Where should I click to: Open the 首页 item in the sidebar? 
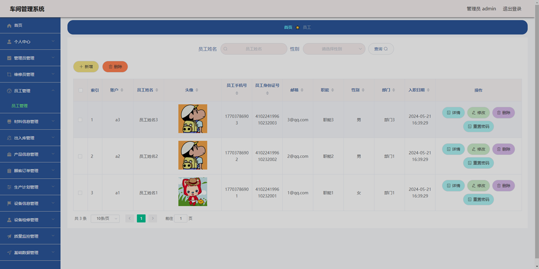click(x=30, y=25)
